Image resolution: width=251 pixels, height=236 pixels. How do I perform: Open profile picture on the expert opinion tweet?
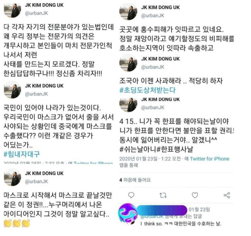pyautogui.click(x=13, y=10)
